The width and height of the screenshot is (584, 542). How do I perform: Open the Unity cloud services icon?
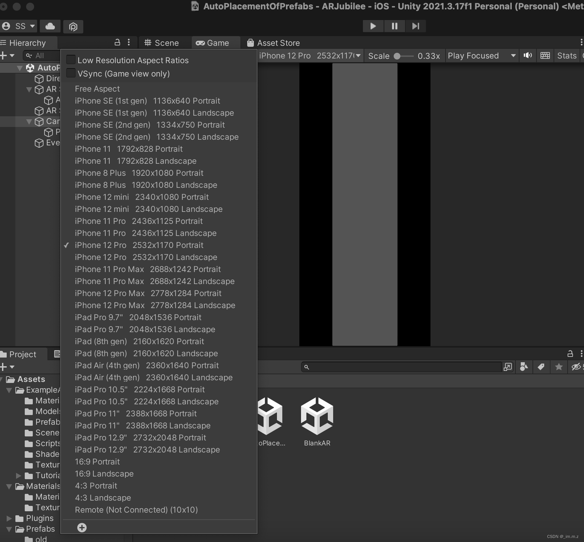tap(50, 26)
